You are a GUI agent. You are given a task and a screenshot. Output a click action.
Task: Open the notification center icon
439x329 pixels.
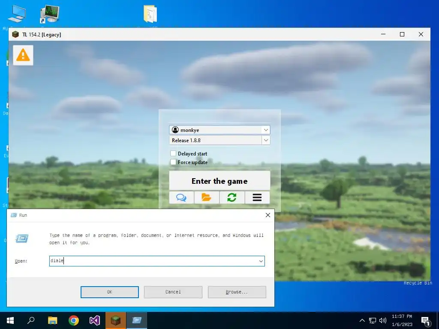pos(426,321)
